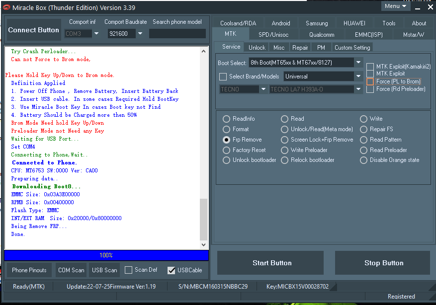Click the log panel scrollbar thumb
The height and width of the screenshot is (305, 436).
(x=203, y=220)
